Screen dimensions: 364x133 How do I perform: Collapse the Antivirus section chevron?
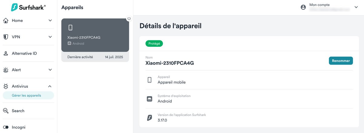click(50, 86)
